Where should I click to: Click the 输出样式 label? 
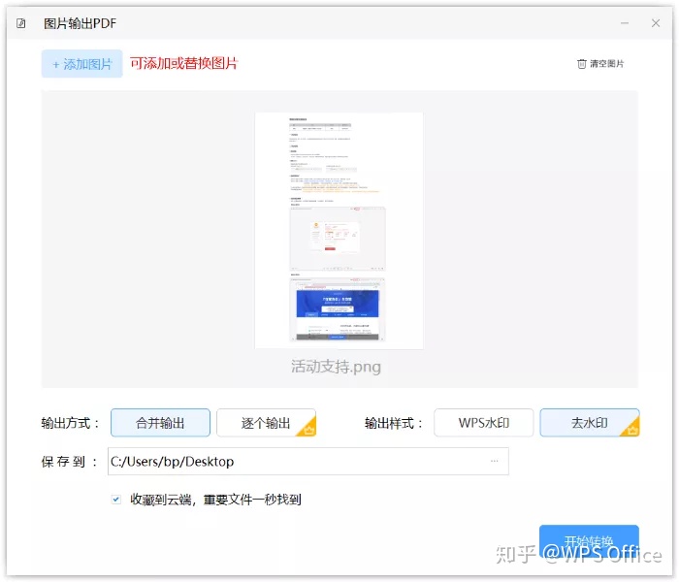coord(393,423)
